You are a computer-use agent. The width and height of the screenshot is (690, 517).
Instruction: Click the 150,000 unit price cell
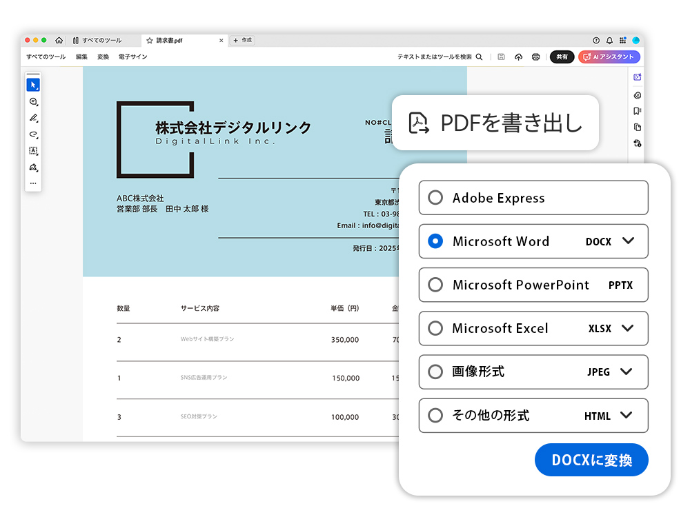coord(346,378)
